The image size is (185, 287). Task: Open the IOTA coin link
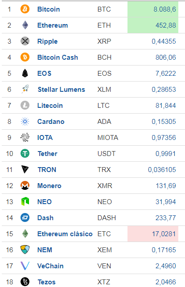coord(45,138)
